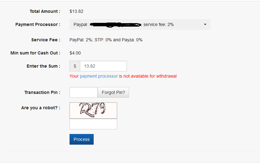This screenshot has width=260, height=165.
Task: Click the Enter the Sum label
Action: click(x=44, y=66)
